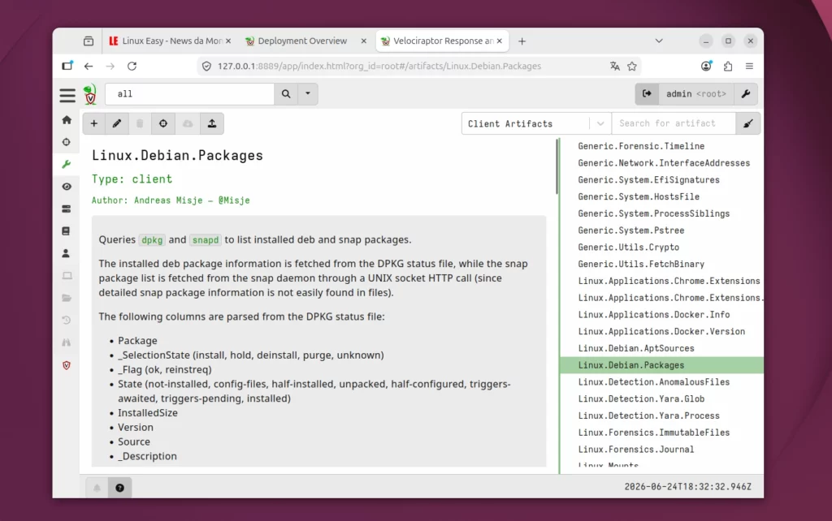Click the translate page icon in address bar

point(614,67)
